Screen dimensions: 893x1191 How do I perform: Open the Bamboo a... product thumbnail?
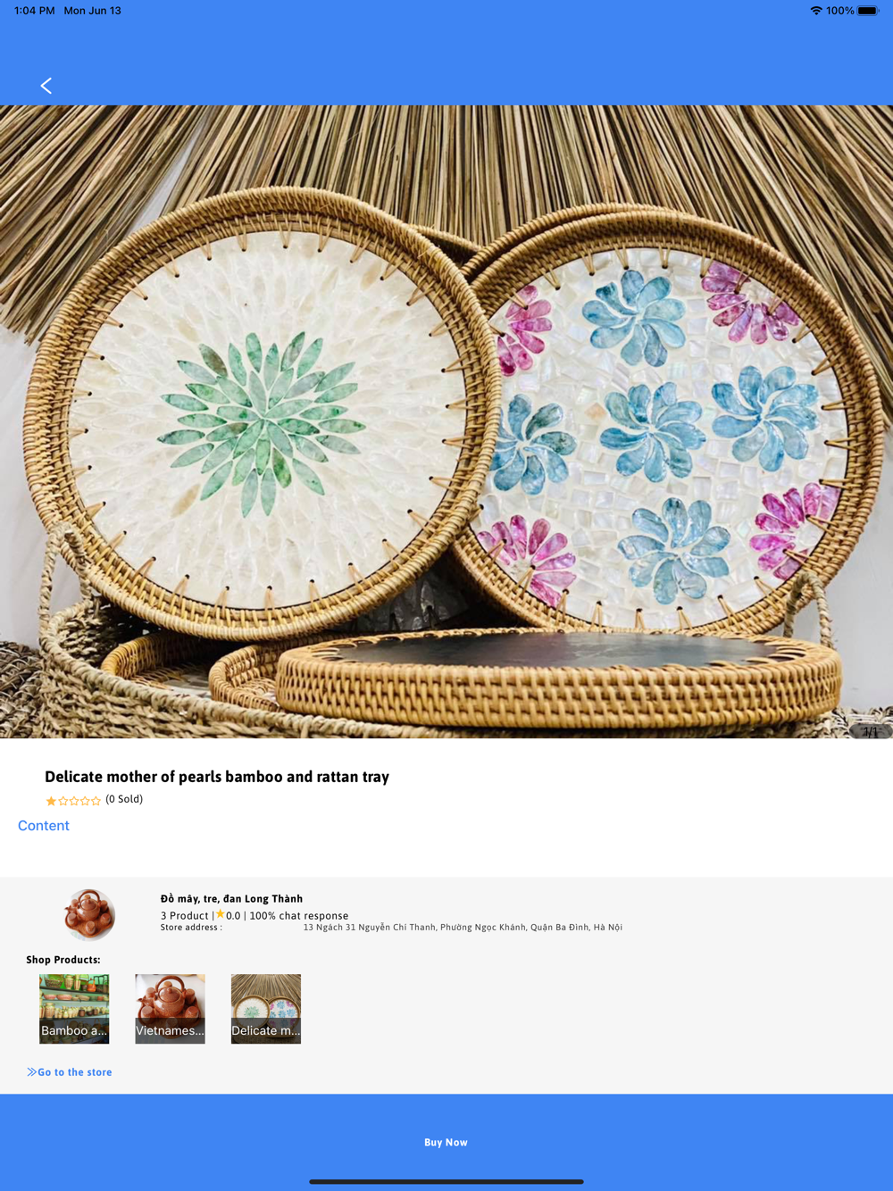pyautogui.click(x=74, y=1009)
